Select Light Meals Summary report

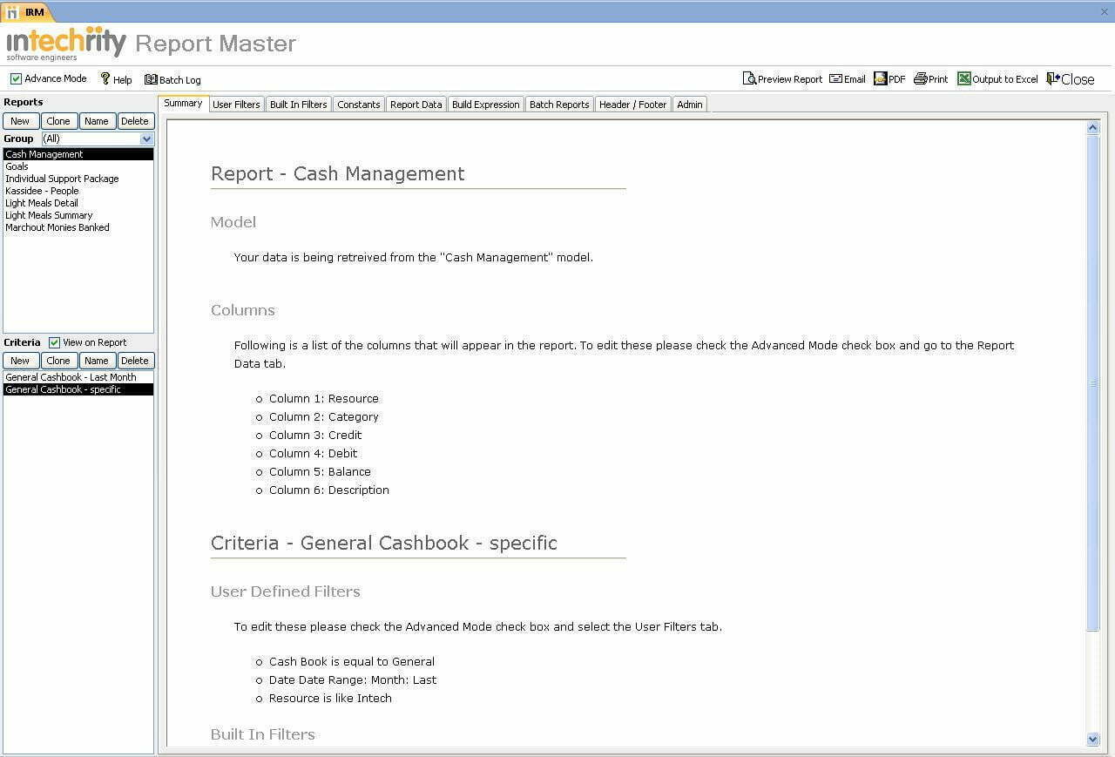tap(78, 215)
